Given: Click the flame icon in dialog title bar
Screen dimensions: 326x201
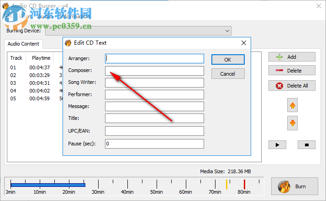Looking at the screenshot, I should (68, 43).
